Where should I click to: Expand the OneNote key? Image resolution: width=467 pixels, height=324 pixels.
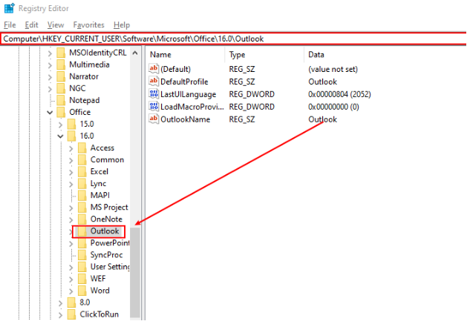[x=71, y=220]
